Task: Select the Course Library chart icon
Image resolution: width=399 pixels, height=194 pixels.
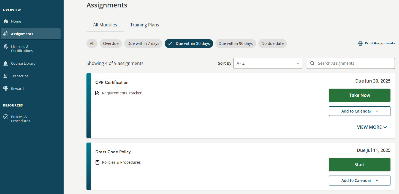Action: click(6, 63)
